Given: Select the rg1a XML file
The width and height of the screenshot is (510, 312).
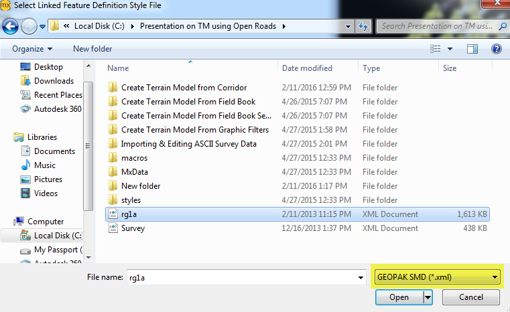Looking at the screenshot, I should [298, 214].
